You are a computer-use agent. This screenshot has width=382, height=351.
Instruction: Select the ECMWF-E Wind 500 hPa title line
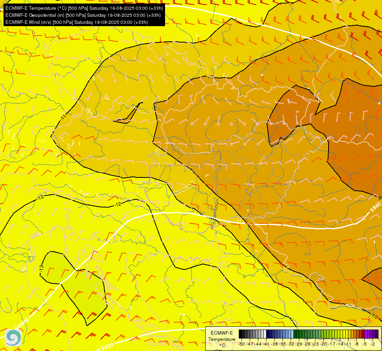[x=76, y=22]
